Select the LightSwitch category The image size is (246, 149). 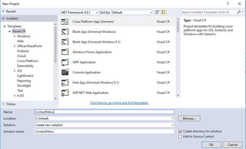(25, 76)
